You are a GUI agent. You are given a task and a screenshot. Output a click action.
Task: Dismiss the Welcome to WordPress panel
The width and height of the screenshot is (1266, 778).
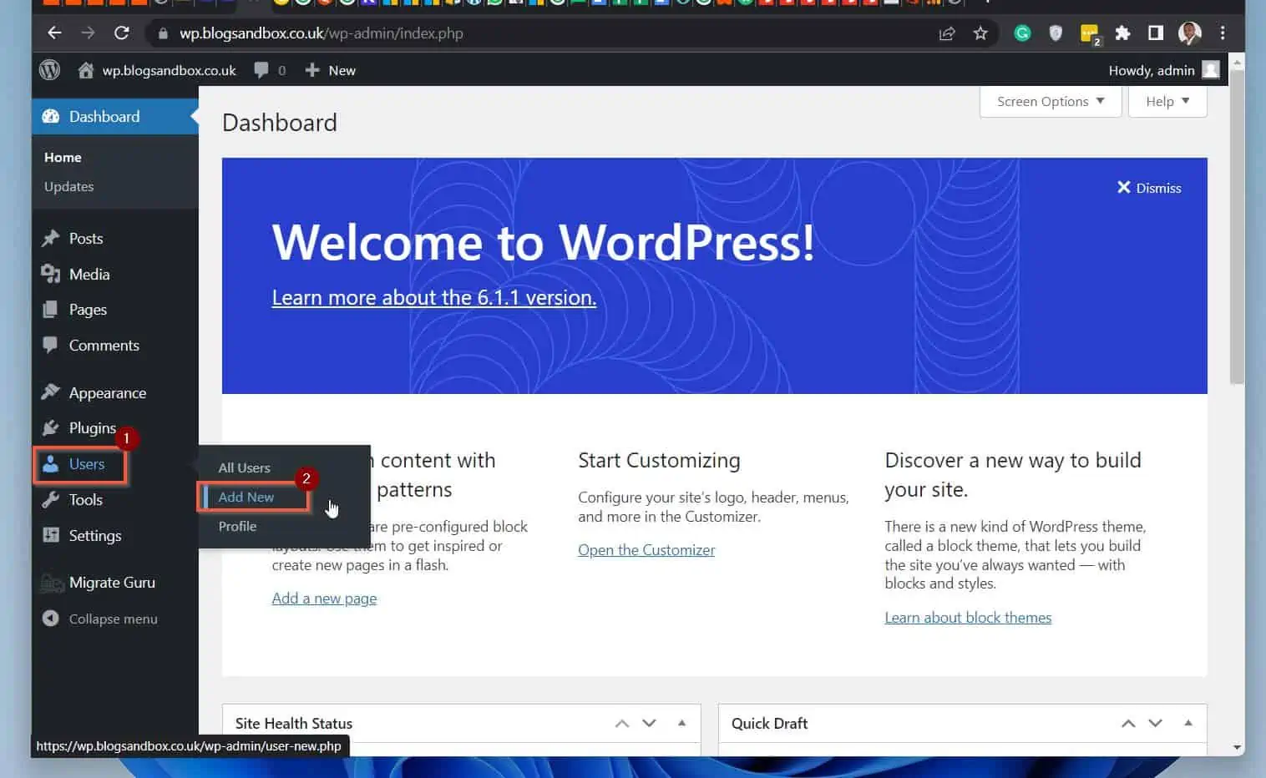point(1149,188)
